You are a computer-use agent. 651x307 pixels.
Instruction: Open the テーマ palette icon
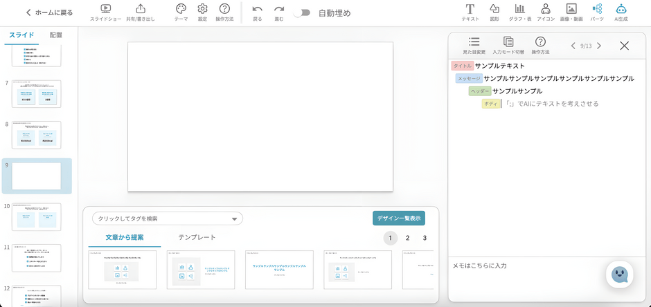(x=181, y=9)
